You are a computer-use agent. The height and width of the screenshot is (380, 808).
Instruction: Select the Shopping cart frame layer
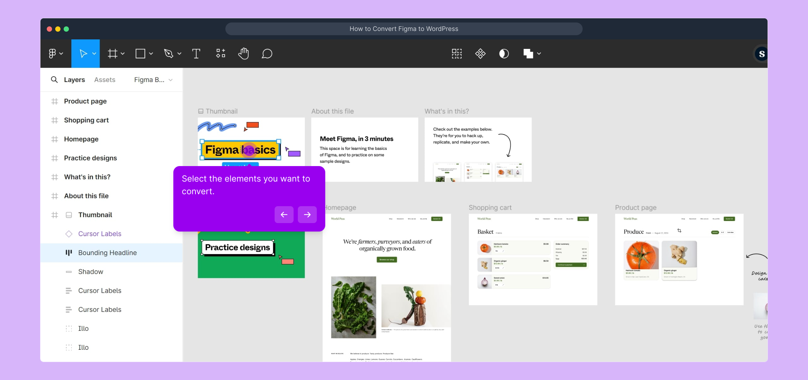[x=86, y=120]
